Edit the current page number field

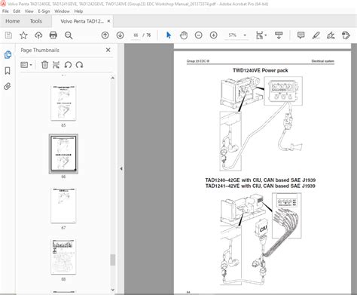click(x=136, y=35)
